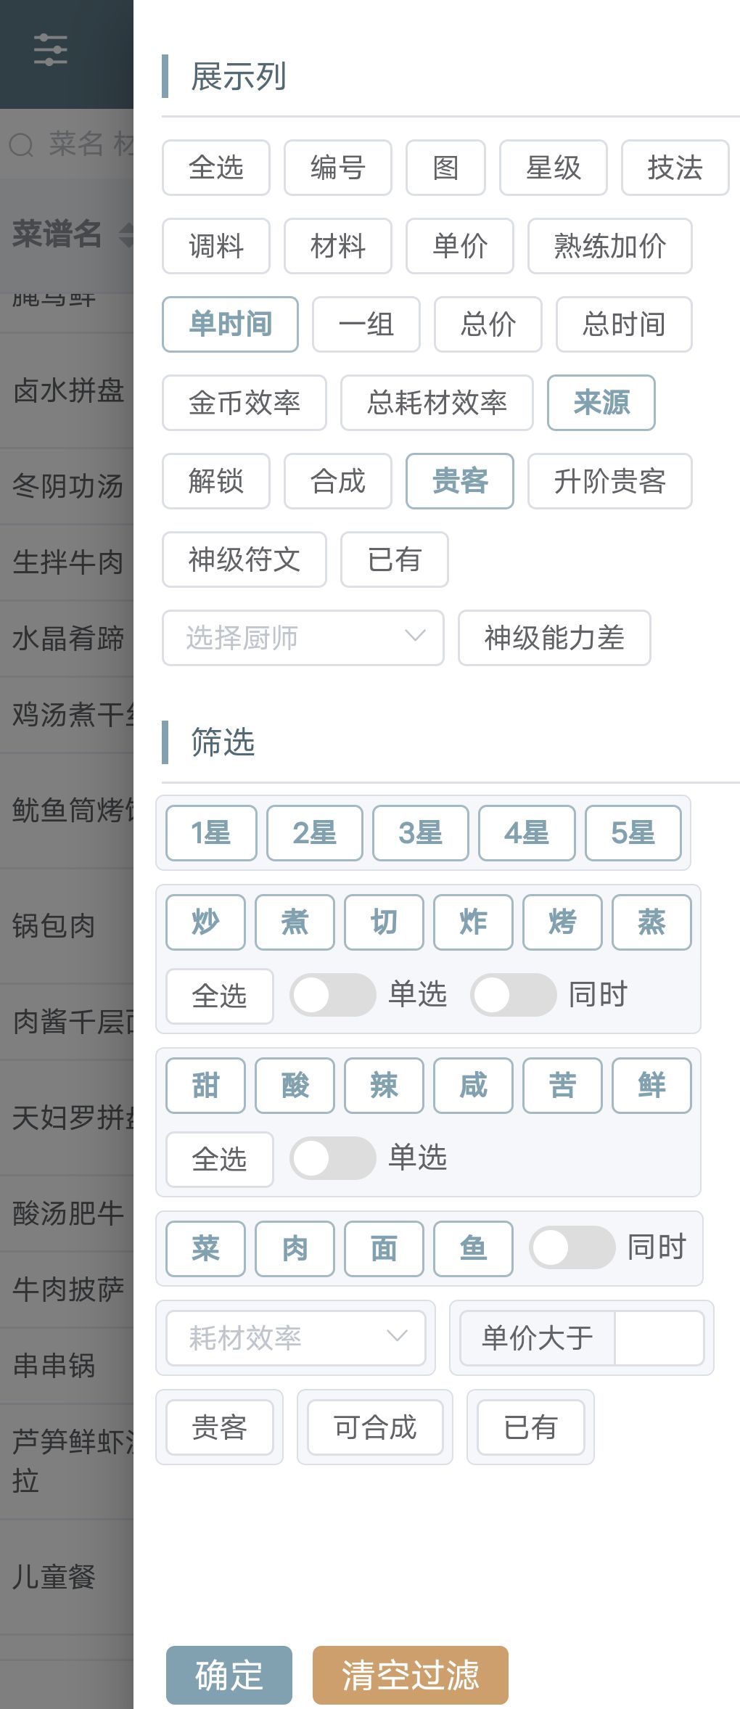Select the 炒 technique filter
Viewport: 740px width, 1709px height.
[205, 922]
